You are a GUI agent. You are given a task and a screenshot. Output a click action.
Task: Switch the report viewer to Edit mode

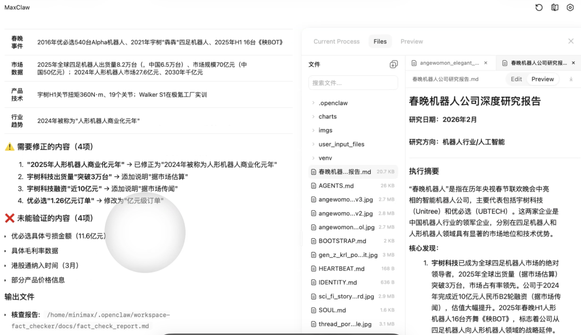pos(516,79)
